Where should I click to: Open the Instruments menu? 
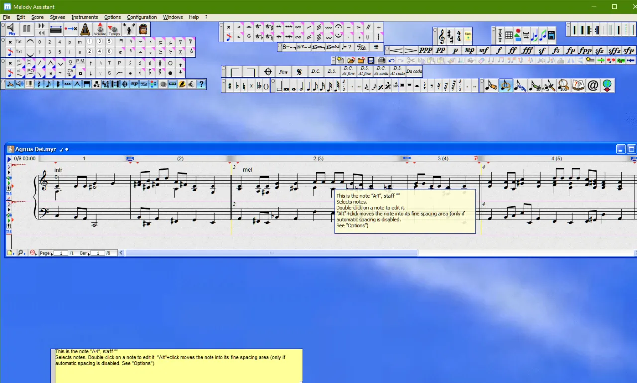click(x=84, y=17)
